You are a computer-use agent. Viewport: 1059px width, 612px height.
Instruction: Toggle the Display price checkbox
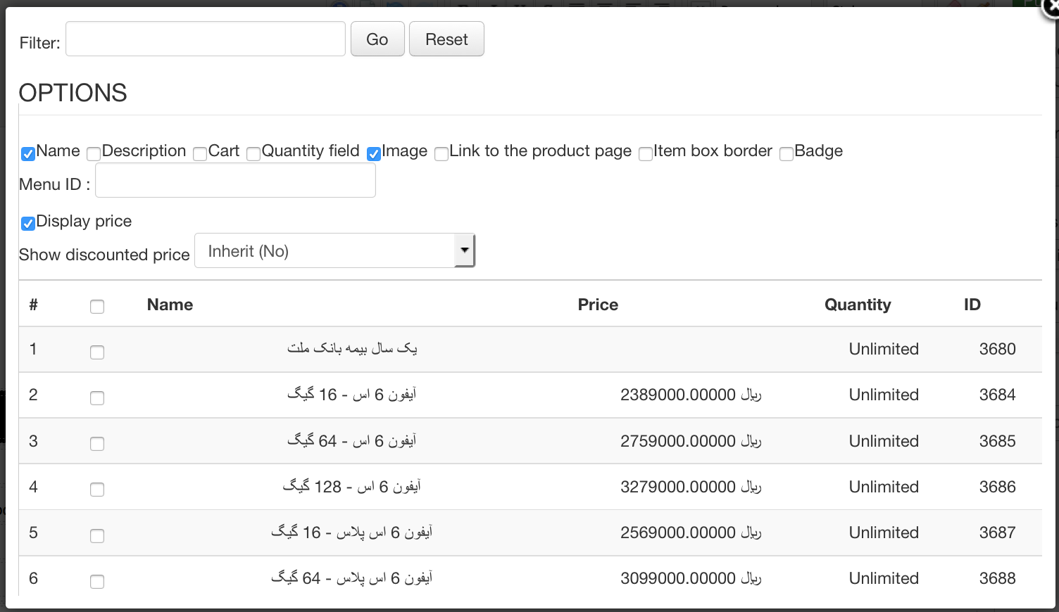(28, 224)
